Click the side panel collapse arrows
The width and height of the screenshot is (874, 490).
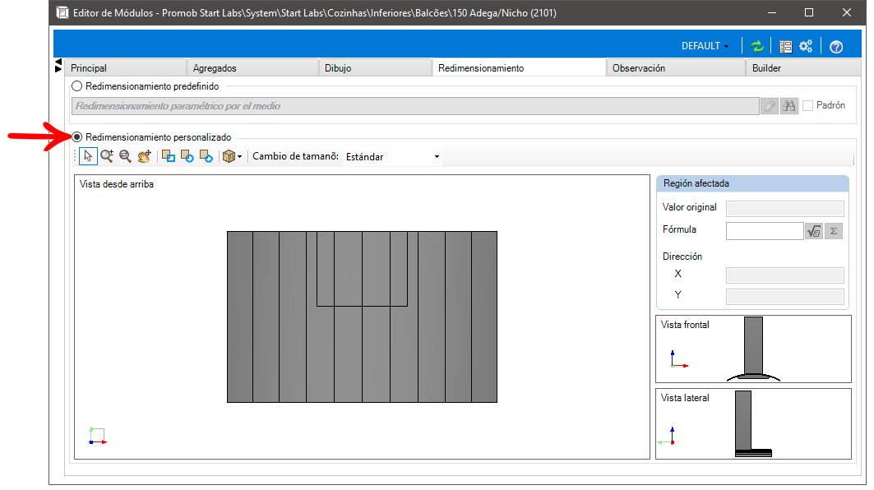58,65
